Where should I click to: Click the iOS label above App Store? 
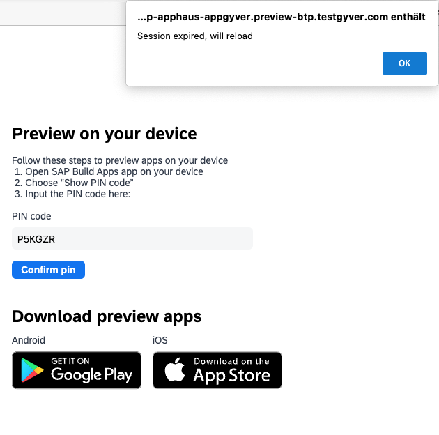(x=160, y=340)
